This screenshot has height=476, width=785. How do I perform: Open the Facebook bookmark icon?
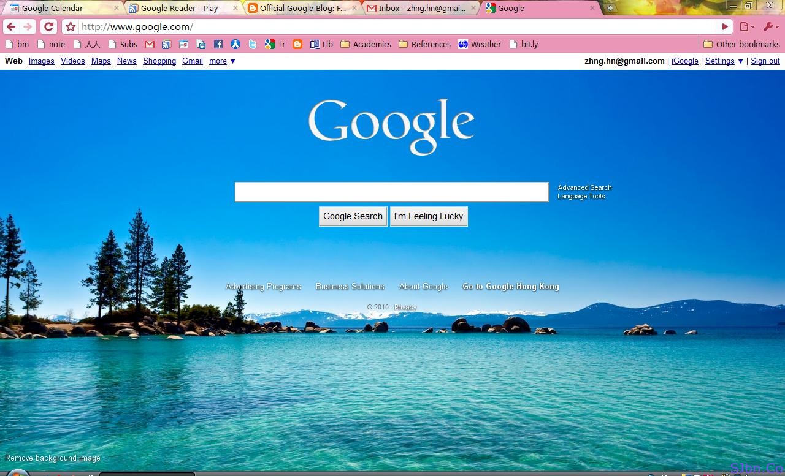(x=218, y=44)
